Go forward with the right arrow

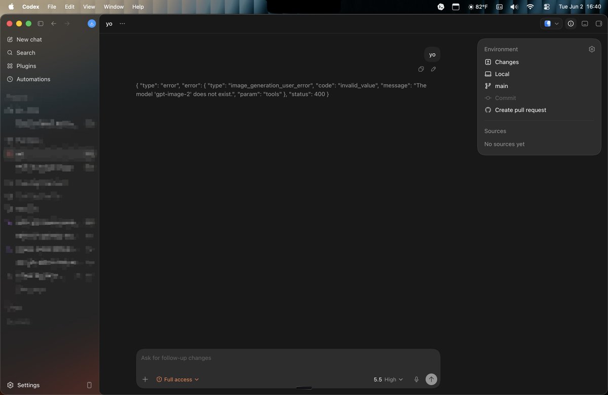coord(67,23)
